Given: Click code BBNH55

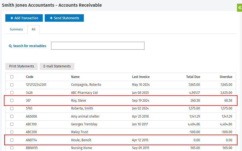Looking at the screenshot, I should (x=32, y=148).
